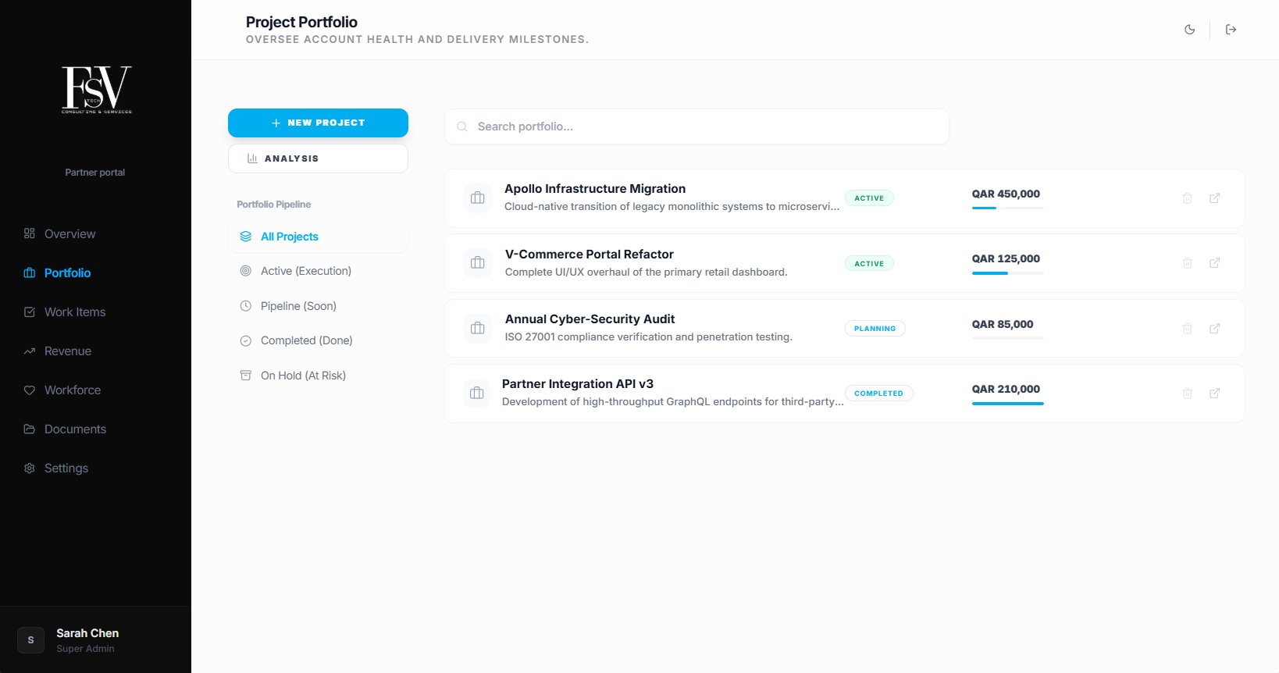
Task: Click the Work Items checkbox icon in sidebar
Action: (x=30, y=312)
